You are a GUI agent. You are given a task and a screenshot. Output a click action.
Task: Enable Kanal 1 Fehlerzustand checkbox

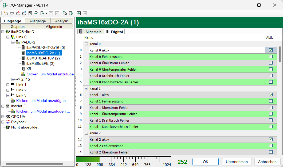tap(271, 101)
